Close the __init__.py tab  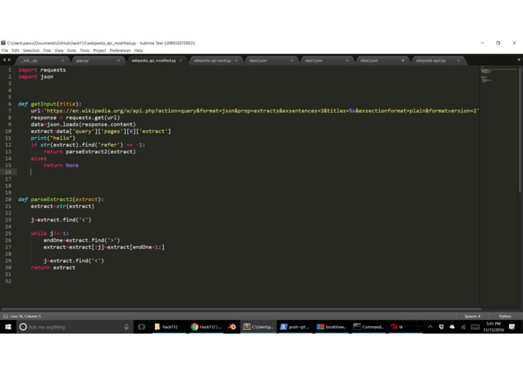(x=62, y=61)
